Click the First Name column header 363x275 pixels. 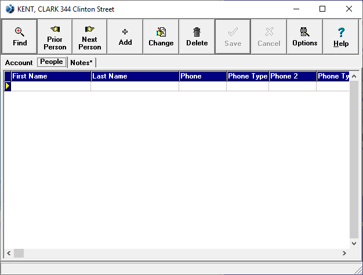[50, 76]
